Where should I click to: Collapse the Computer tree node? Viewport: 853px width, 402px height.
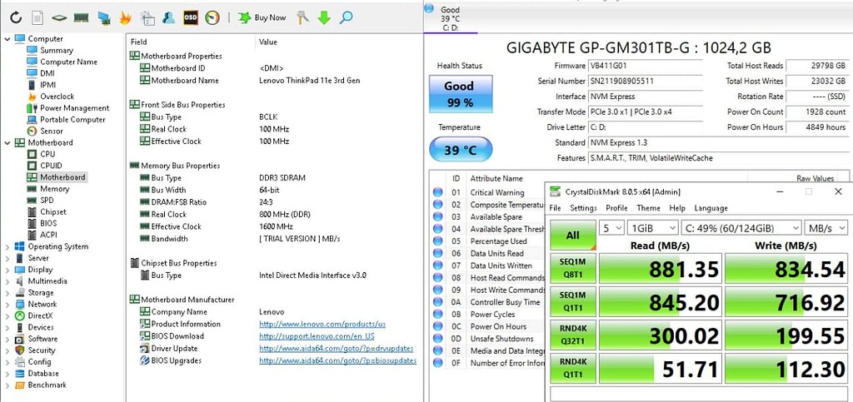(7, 38)
